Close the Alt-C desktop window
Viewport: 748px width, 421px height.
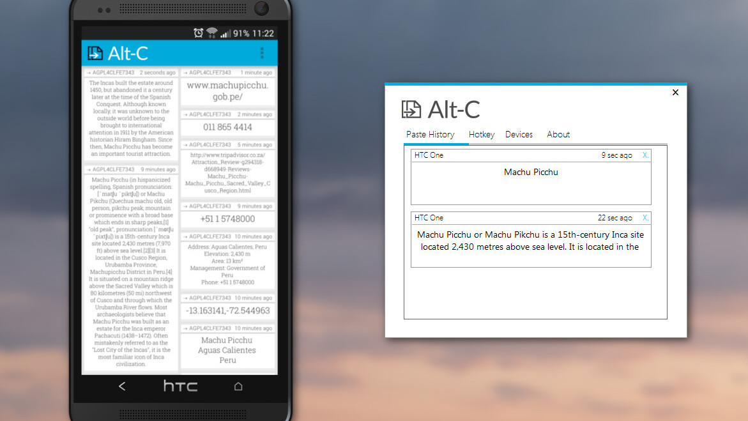coord(675,93)
